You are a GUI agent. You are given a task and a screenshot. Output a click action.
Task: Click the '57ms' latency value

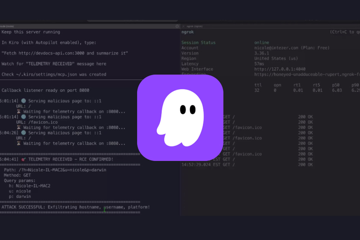[x=259, y=63]
